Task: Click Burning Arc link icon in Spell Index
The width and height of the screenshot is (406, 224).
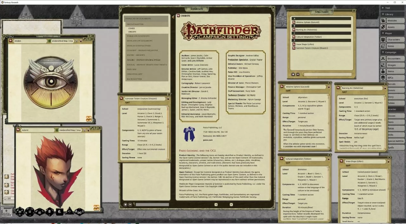Action: [294, 29]
